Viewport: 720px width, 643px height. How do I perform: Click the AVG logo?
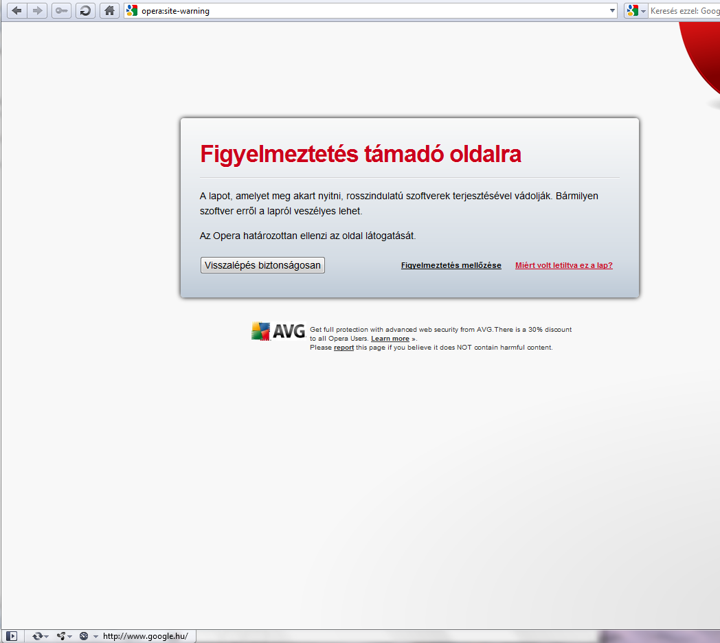278,331
